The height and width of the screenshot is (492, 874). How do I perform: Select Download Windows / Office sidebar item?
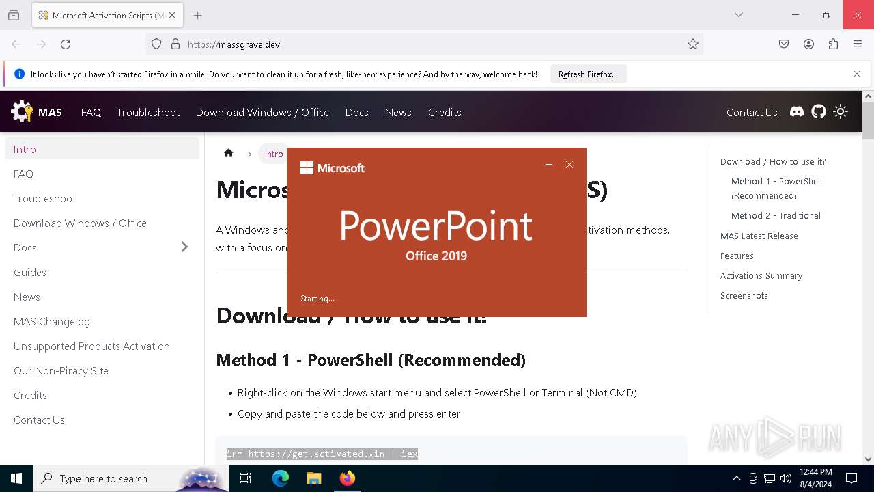(x=102, y=223)
